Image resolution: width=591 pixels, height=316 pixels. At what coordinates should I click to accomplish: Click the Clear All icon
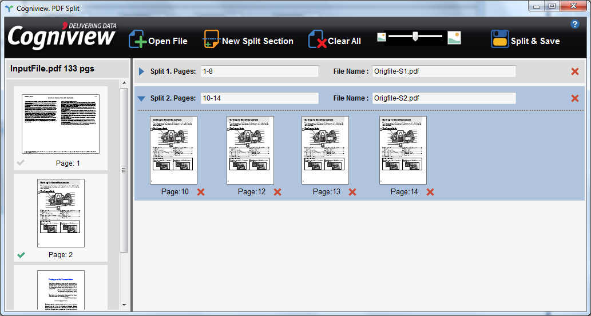318,39
